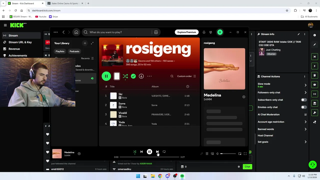
Task: Adjust the Spotify volume slider
Action: [x=228, y=154]
